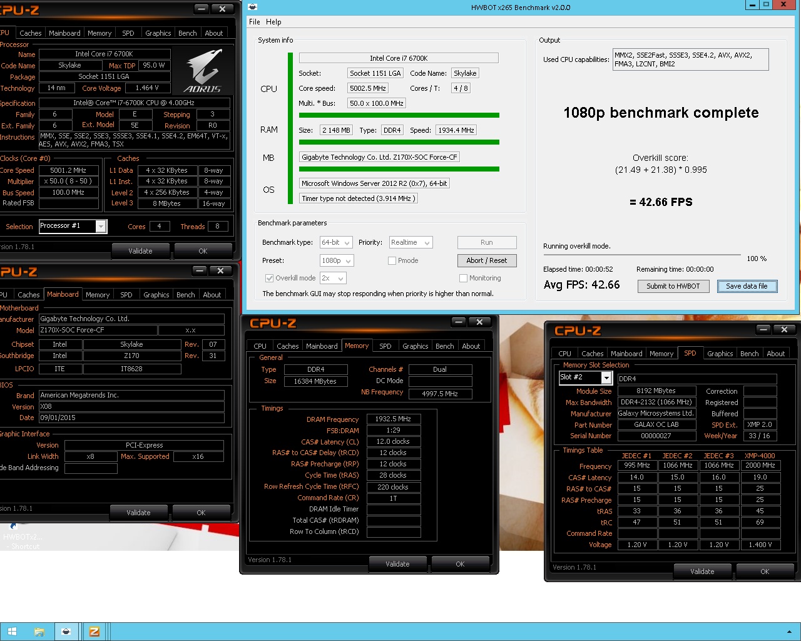Click the Module Size 8192 MBytes value

click(656, 391)
